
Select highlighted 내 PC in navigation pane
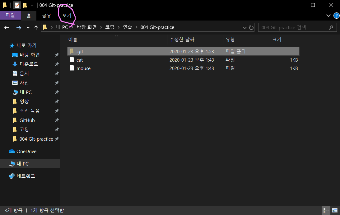30,164
